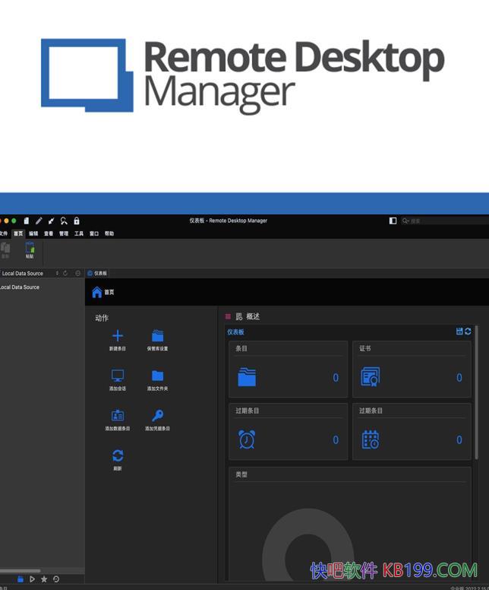Save dashboard using the floppy disk icon
Image resolution: width=489 pixels, height=590 pixels.
[x=459, y=331]
